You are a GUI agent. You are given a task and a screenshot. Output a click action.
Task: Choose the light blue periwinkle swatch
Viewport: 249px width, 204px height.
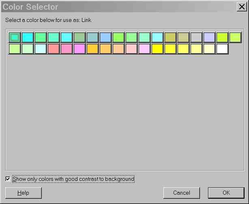105,37
